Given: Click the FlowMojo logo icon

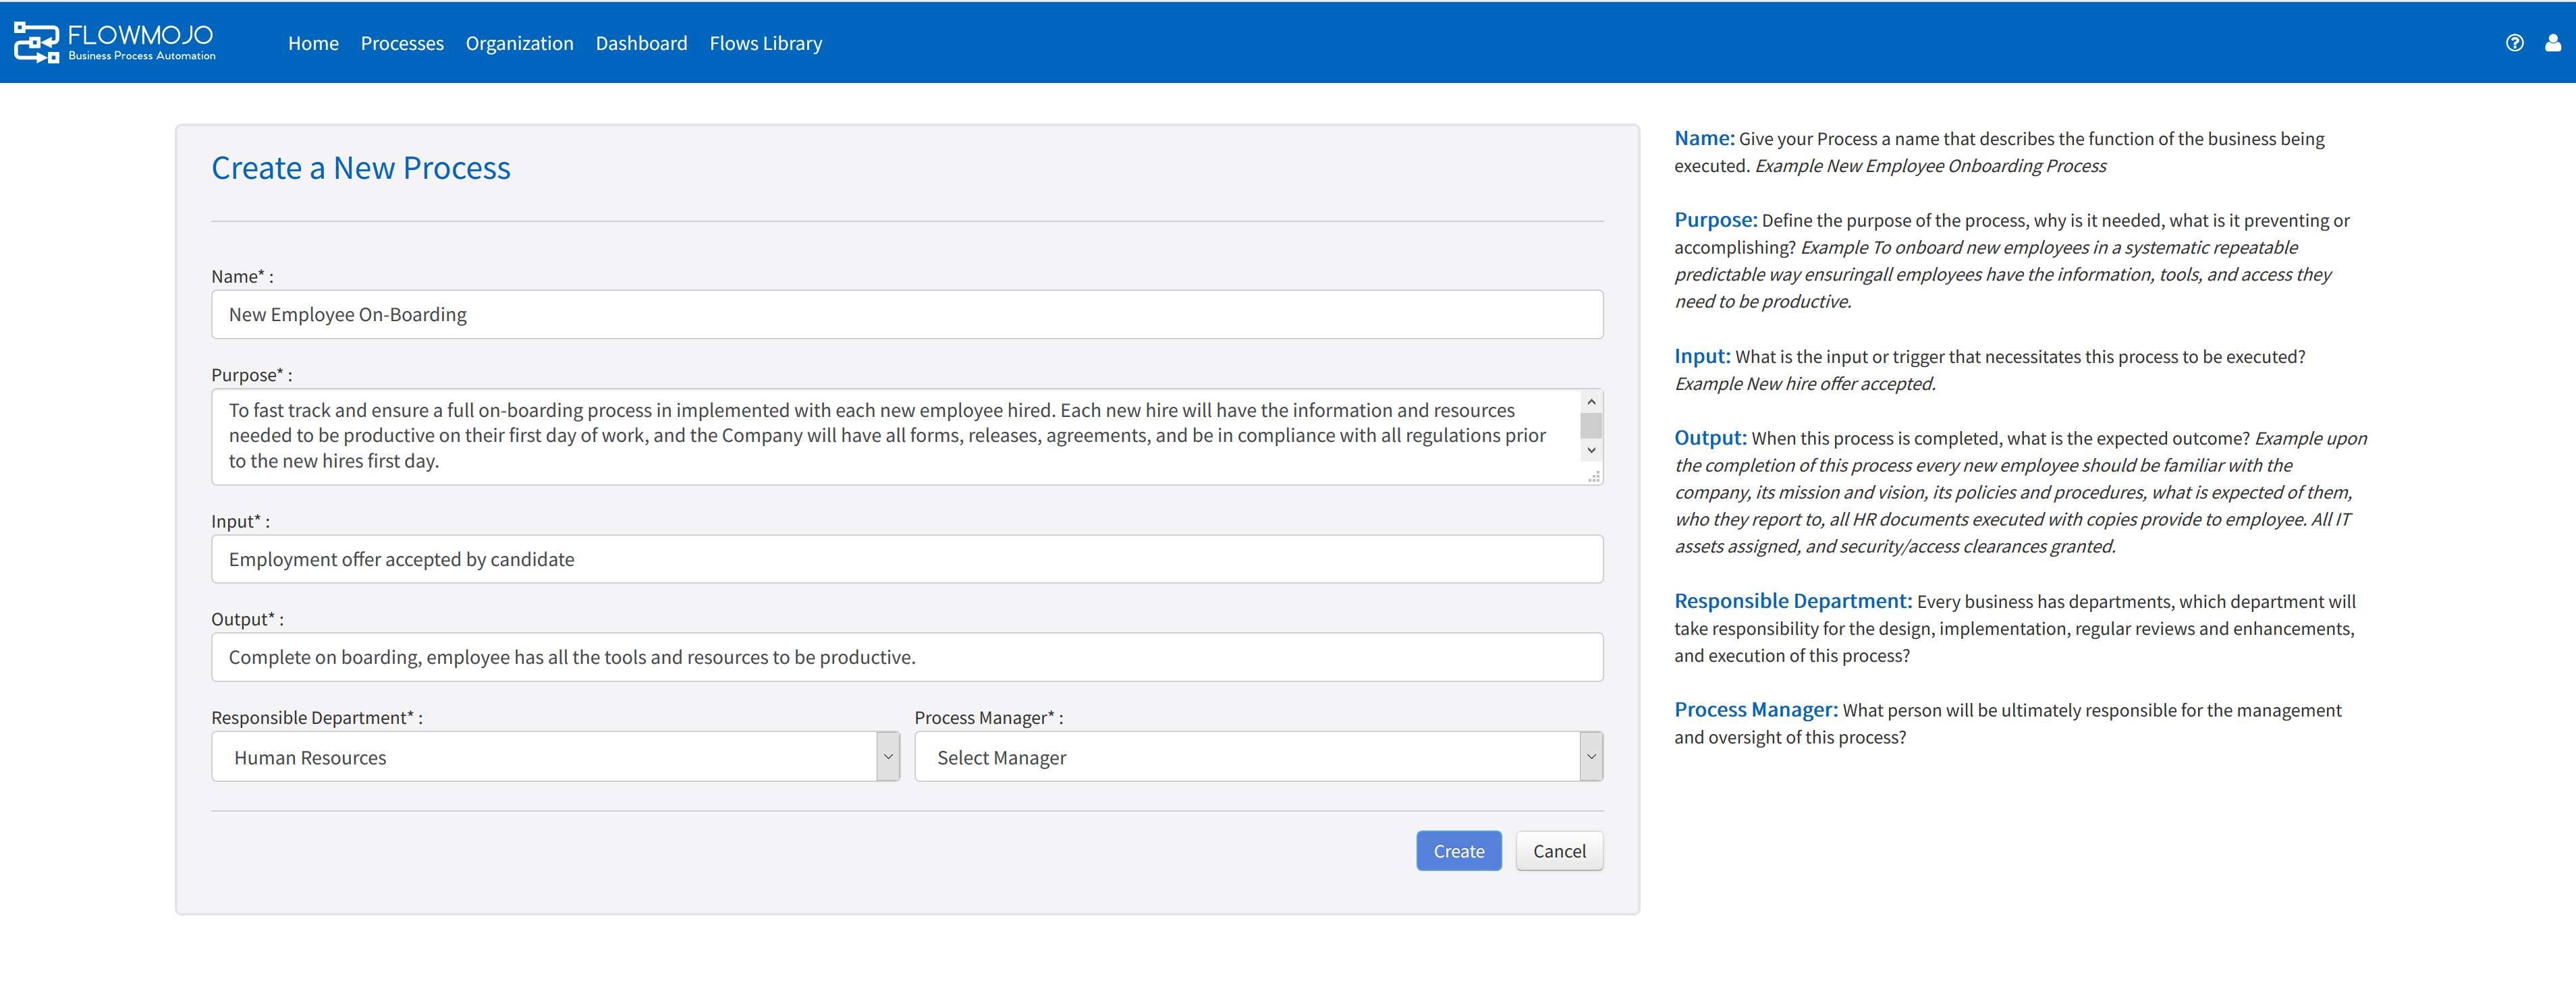Looking at the screenshot, I should click(36, 42).
